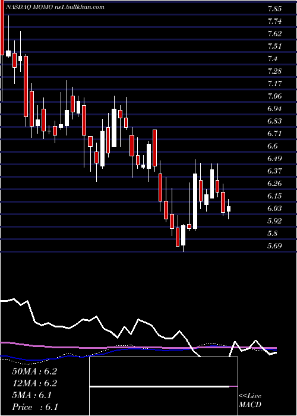297x416 pixels.
Task: Click the 5MA : 6.1 readout
Action: click(31, 395)
